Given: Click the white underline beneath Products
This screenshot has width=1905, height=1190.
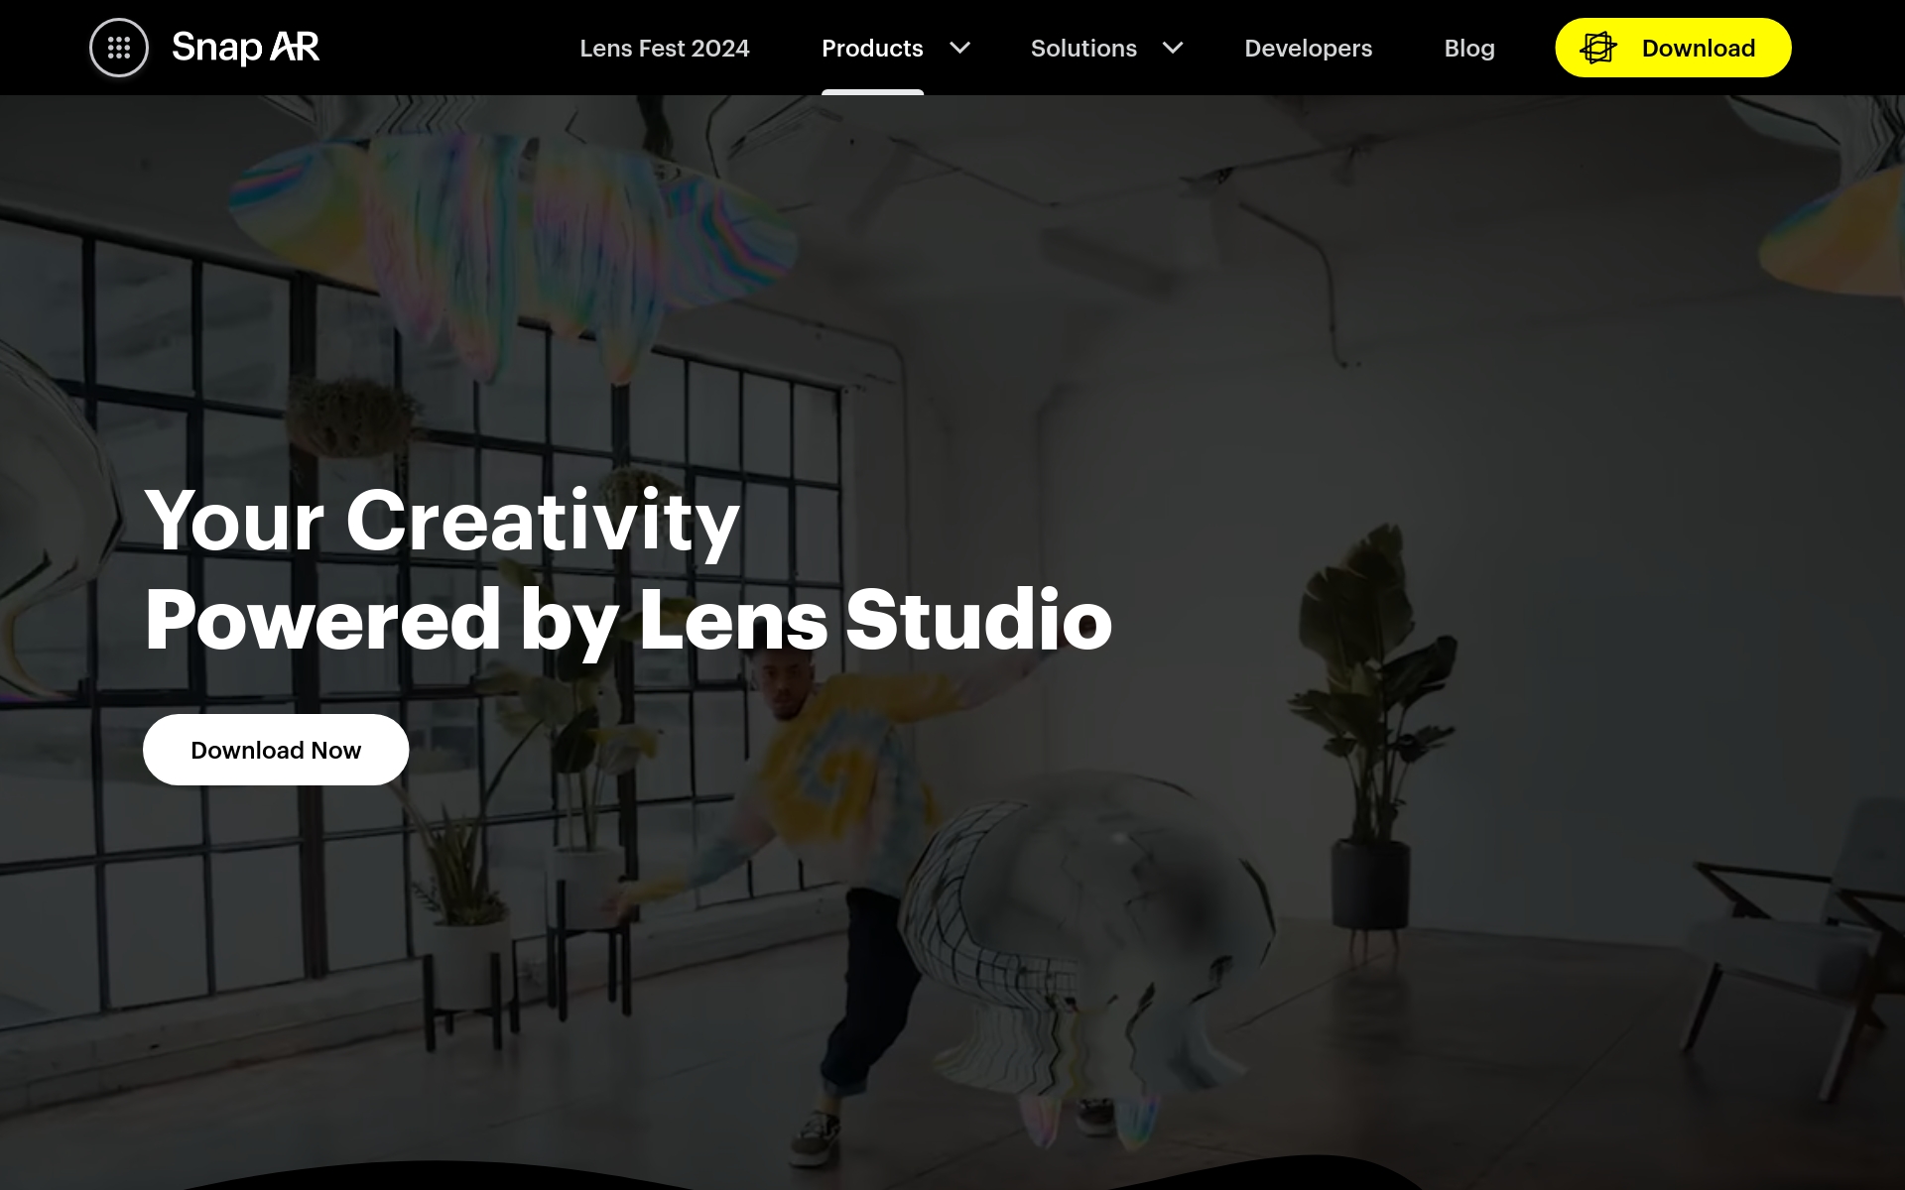Looking at the screenshot, I should pos(872,92).
